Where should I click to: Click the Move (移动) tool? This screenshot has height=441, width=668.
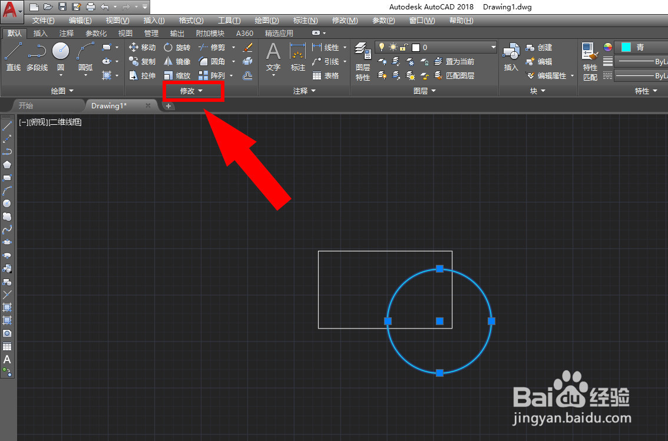point(143,47)
